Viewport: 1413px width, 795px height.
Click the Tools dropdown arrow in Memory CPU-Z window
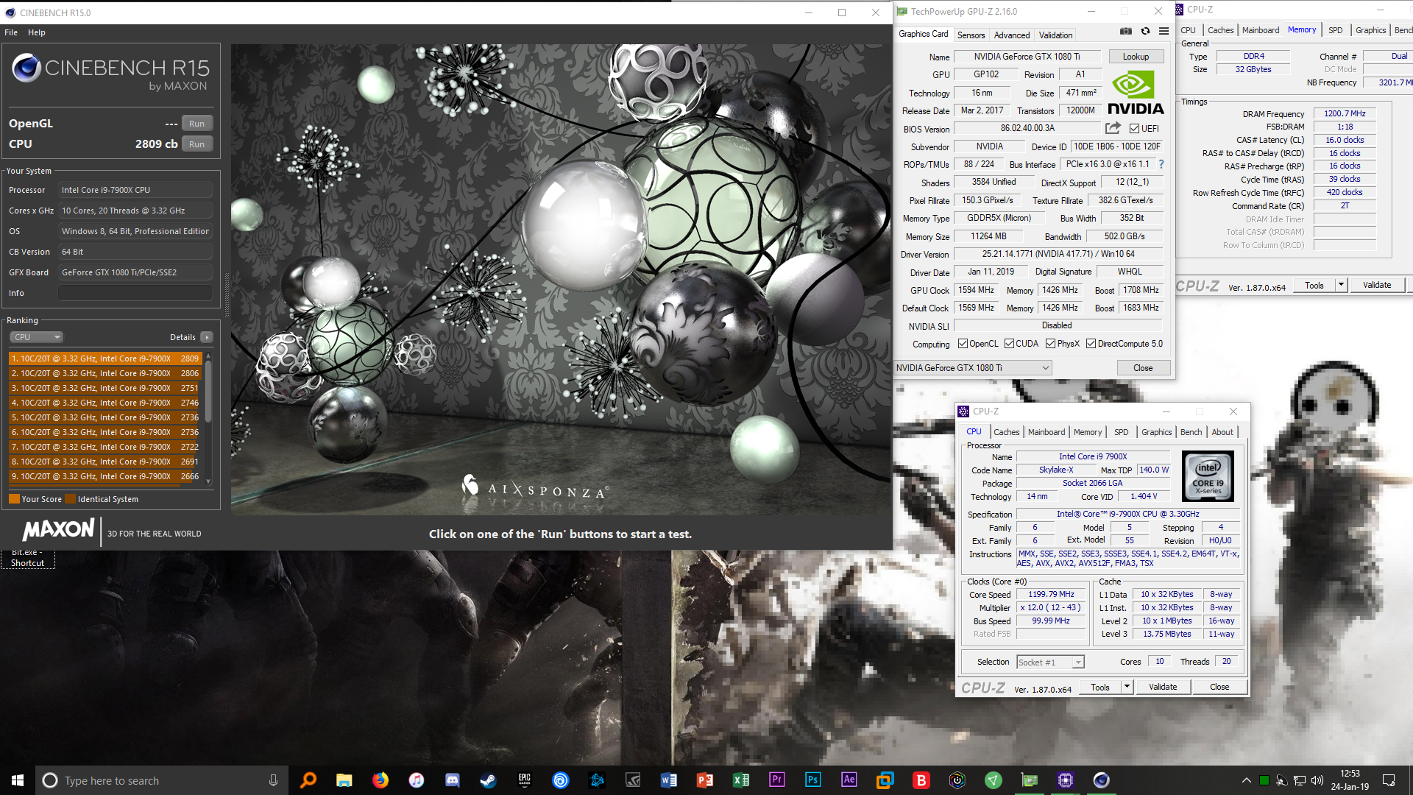1342,285
